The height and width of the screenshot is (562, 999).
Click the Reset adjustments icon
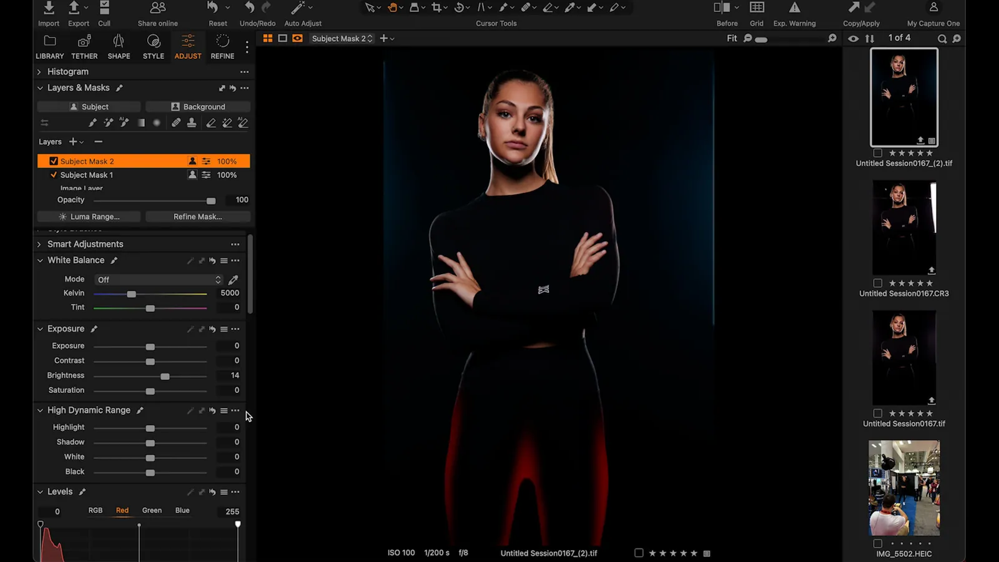(x=213, y=7)
